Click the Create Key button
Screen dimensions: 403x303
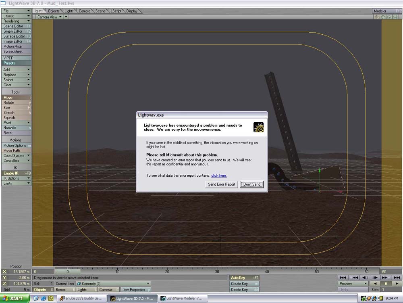click(x=244, y=284)
